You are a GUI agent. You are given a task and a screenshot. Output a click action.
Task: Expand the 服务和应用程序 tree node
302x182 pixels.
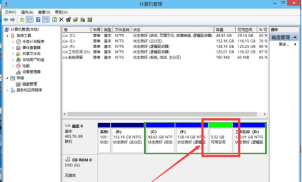pyautogui.click(x=7, y=90)
